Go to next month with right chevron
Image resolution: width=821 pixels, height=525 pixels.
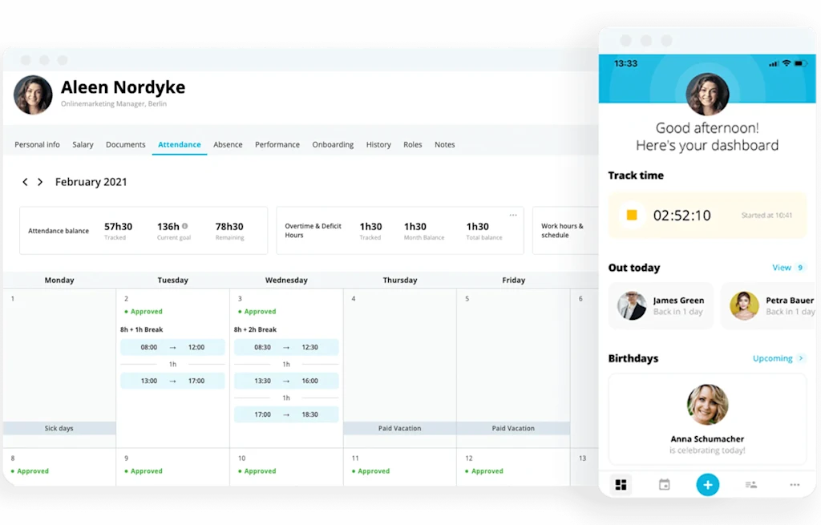coord(40,182)
